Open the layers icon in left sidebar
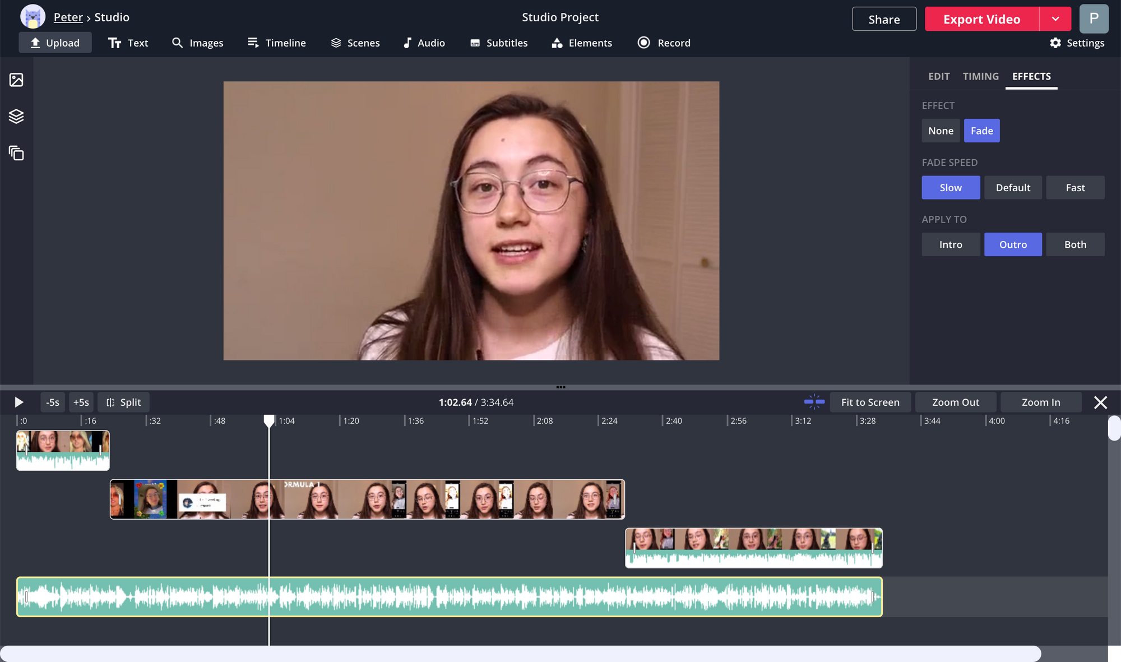The image size is (1121, 662). coord(16,116)
